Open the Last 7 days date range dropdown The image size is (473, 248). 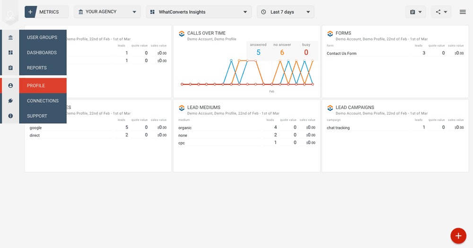(285, 12)
